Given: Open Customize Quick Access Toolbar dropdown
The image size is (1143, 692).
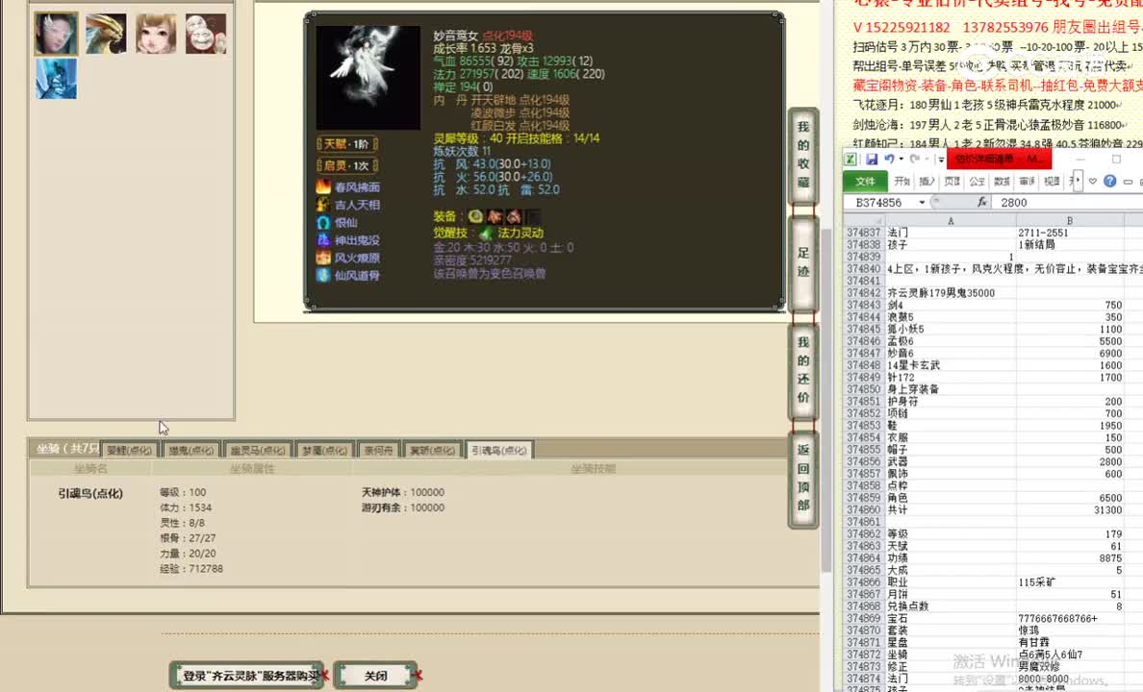Looking at the screenshot, I should click(941, 159).
